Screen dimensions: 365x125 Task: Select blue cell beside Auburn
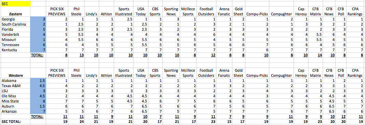coord(38,106)
